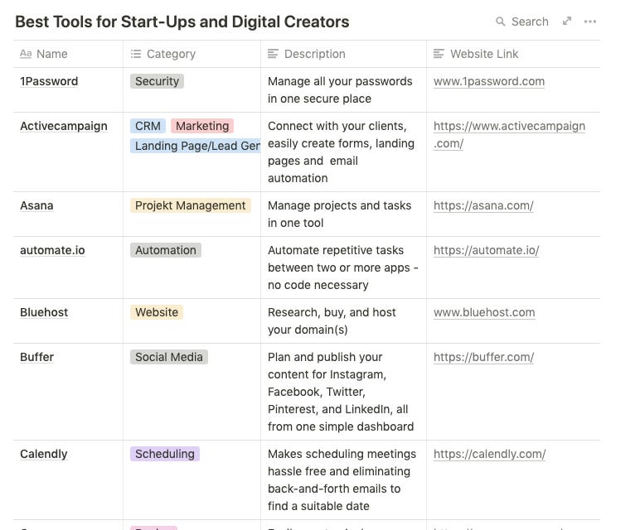
Task: Click the Description column header
Action: pos(307,54)
